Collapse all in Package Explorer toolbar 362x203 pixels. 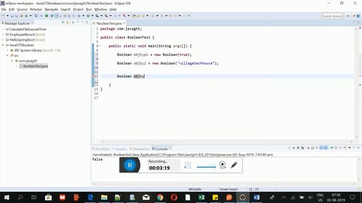click(x=63, y=23)
